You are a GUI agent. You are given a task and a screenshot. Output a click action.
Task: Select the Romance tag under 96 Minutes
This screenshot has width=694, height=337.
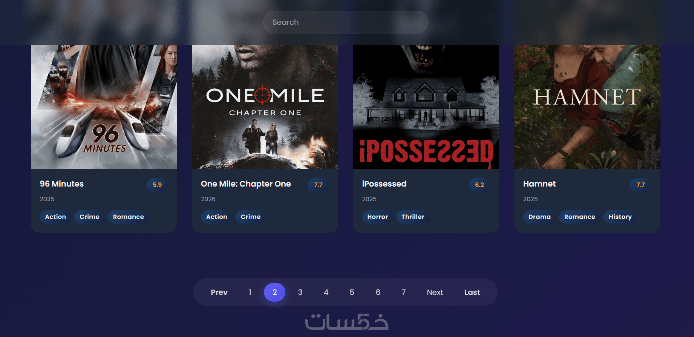coord(129,217)
